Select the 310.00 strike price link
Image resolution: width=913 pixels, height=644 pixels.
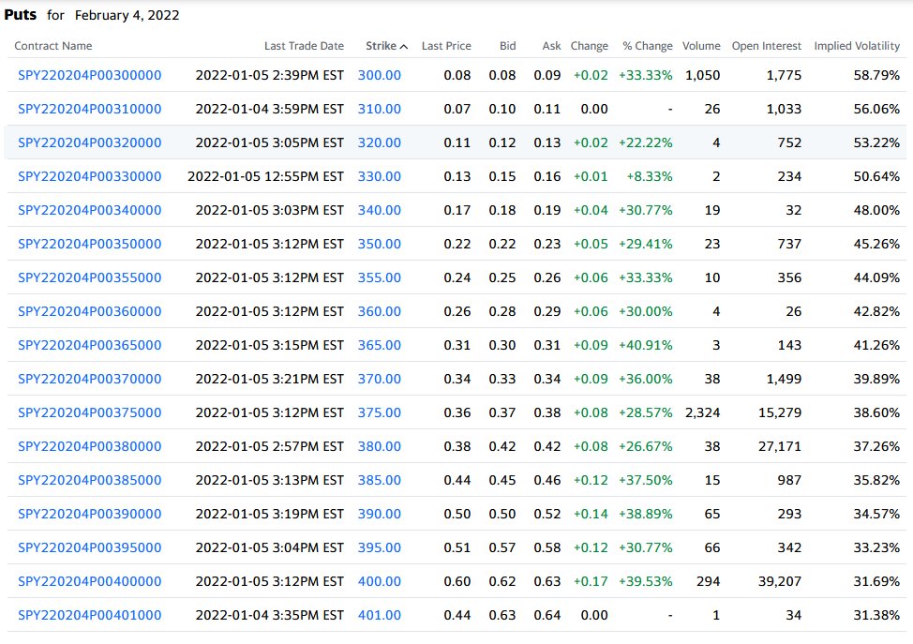[x=379, y=109]
